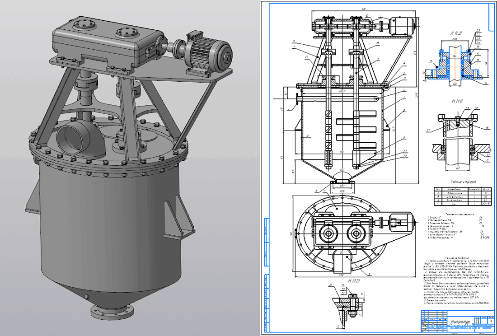497x336 pixels.
Task: Select the left support lug on the 3D vessel
Action: click(x=34, y=202)
